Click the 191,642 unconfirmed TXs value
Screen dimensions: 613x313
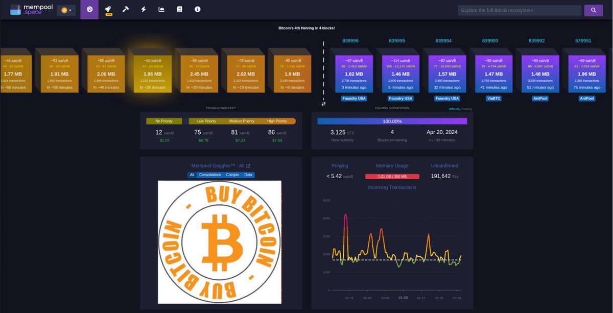(x=444, y=176)
